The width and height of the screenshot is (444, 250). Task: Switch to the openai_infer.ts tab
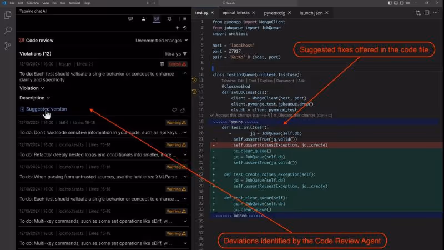(x=236, y=13)
